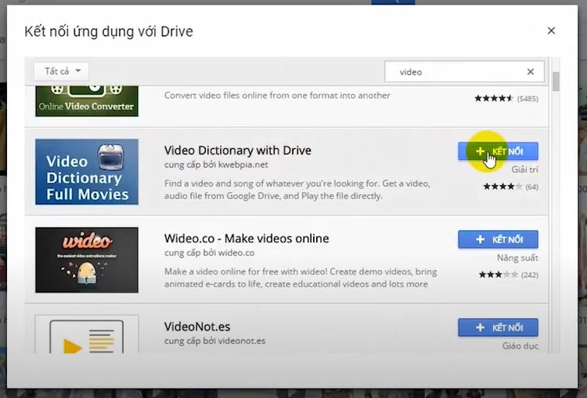Screen dimensions: 587x398
Task: Open the Tất cả category dropdown
Action: 62,71
